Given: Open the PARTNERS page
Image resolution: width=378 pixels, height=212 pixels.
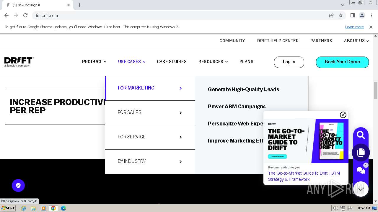Looking at the screenshot, I should pyautogui.click(x=321, y=41).
